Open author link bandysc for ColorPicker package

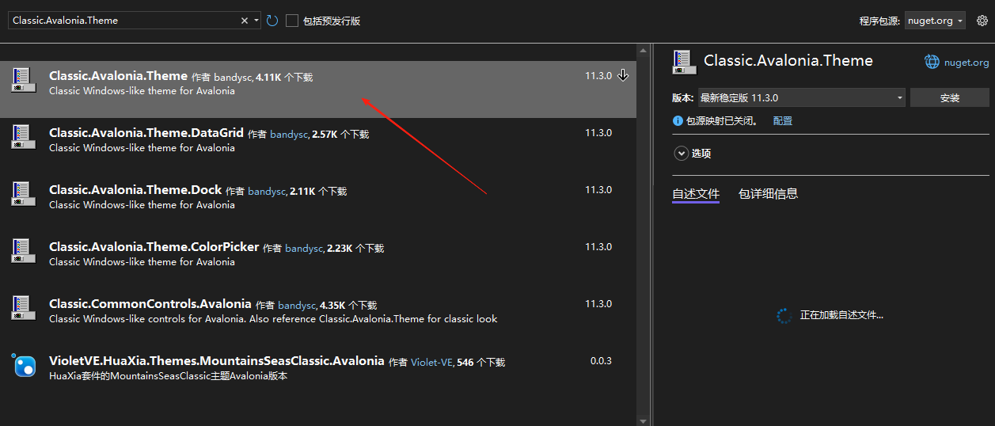(303, 249)
